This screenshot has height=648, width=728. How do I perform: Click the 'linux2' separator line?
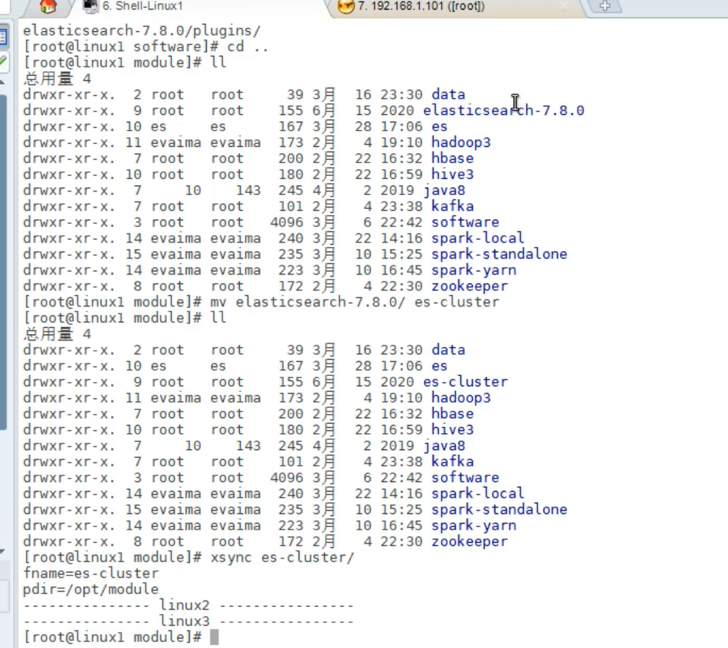point(188,605)
